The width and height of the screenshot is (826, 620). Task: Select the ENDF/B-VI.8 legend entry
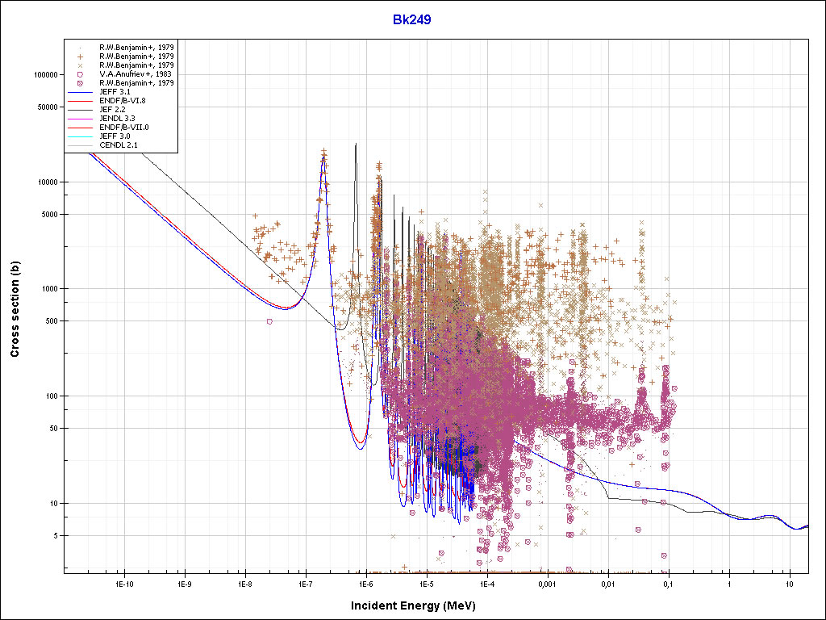coord(122,100)
